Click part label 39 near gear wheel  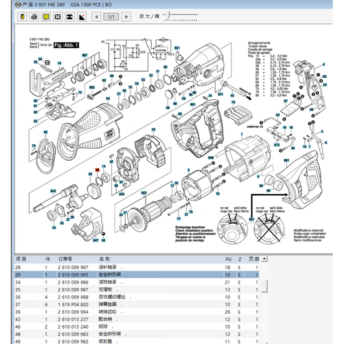click(x=90, y=174)
